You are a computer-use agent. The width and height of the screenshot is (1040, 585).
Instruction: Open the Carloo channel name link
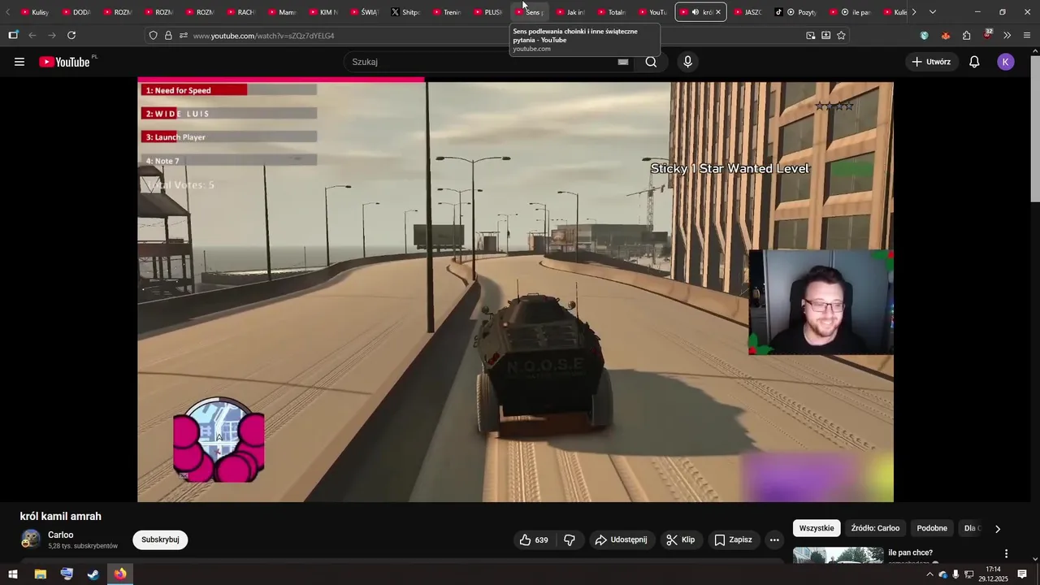click(x=61, y=535)
